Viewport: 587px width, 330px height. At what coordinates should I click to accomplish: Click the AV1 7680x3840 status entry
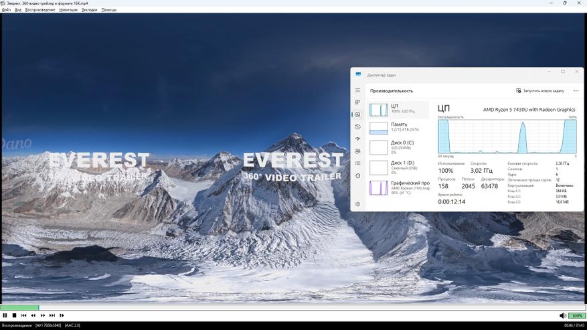tap(49, 325)
